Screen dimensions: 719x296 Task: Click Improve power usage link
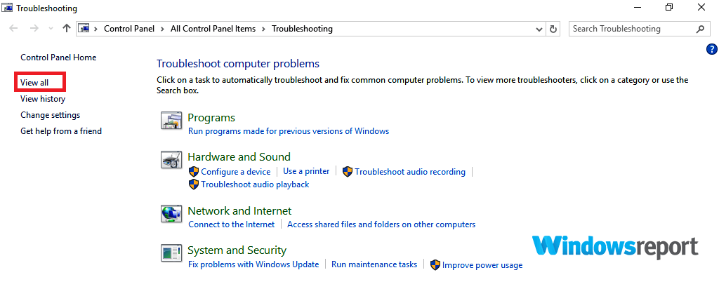coord(482,265)
